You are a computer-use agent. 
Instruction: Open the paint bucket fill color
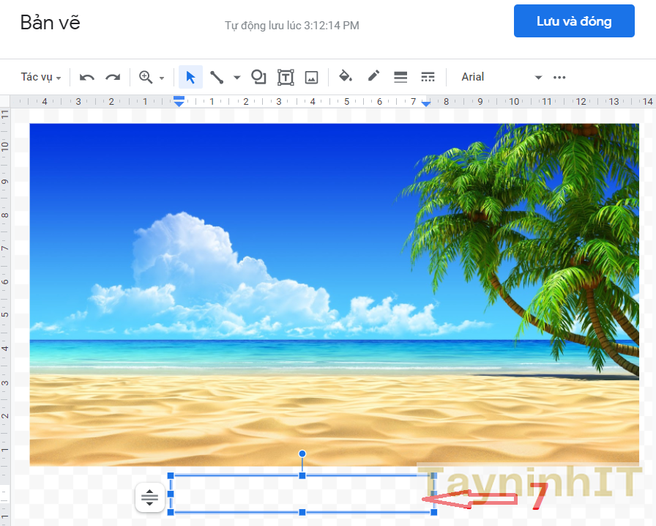pos(346,77)
